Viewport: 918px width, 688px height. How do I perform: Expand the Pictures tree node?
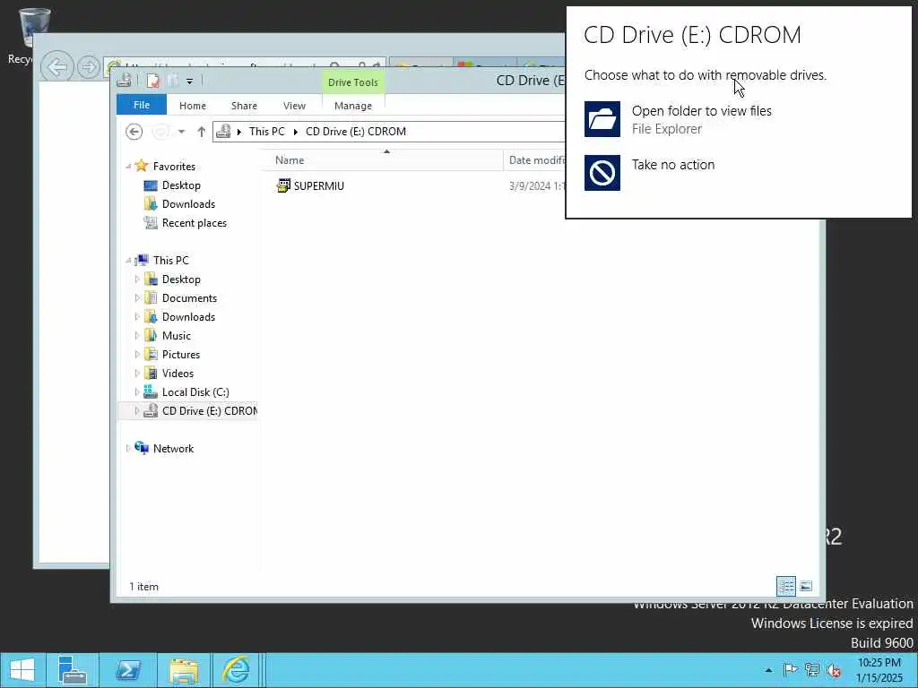[x=137, y=355]
